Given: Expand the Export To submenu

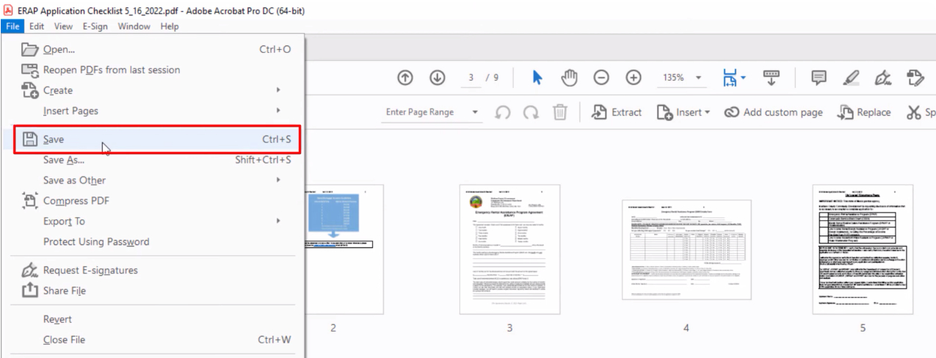Looking at the screenshot, I should pos(278,221).
